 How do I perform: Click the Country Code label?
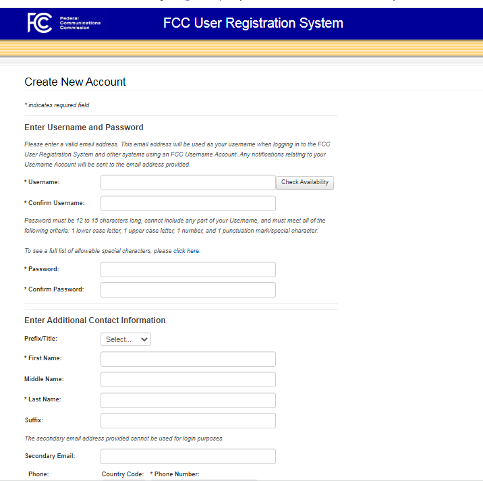coord(123,474)
